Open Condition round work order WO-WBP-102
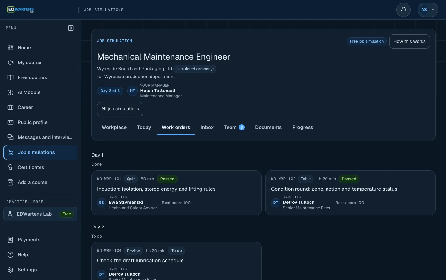The image size is (446, 280). coord(350,193)
